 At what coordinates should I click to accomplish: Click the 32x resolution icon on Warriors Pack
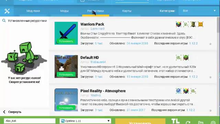[x=186, y=24]
